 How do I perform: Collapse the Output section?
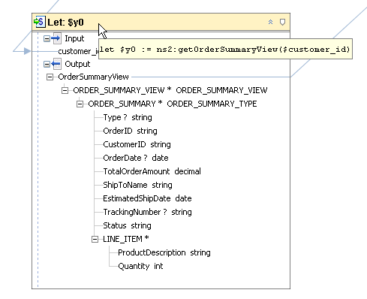47,65
